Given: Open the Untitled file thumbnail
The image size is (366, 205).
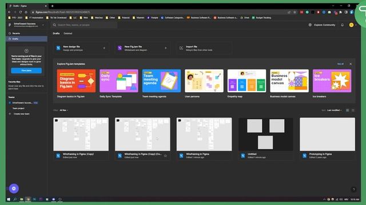Looking at the screenshot, I should 266,134.
